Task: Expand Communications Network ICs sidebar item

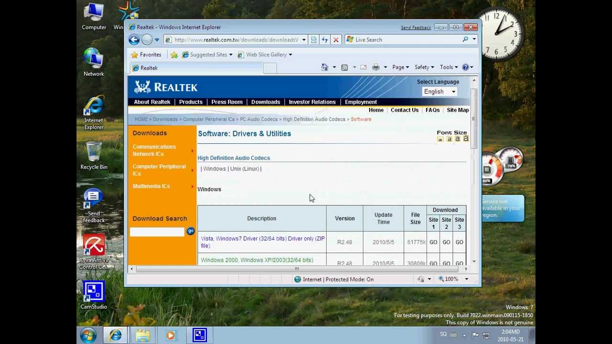Action: [163, 150]
